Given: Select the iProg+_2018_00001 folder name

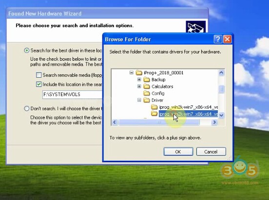Looking at the screenshot, I should [163, 73].
